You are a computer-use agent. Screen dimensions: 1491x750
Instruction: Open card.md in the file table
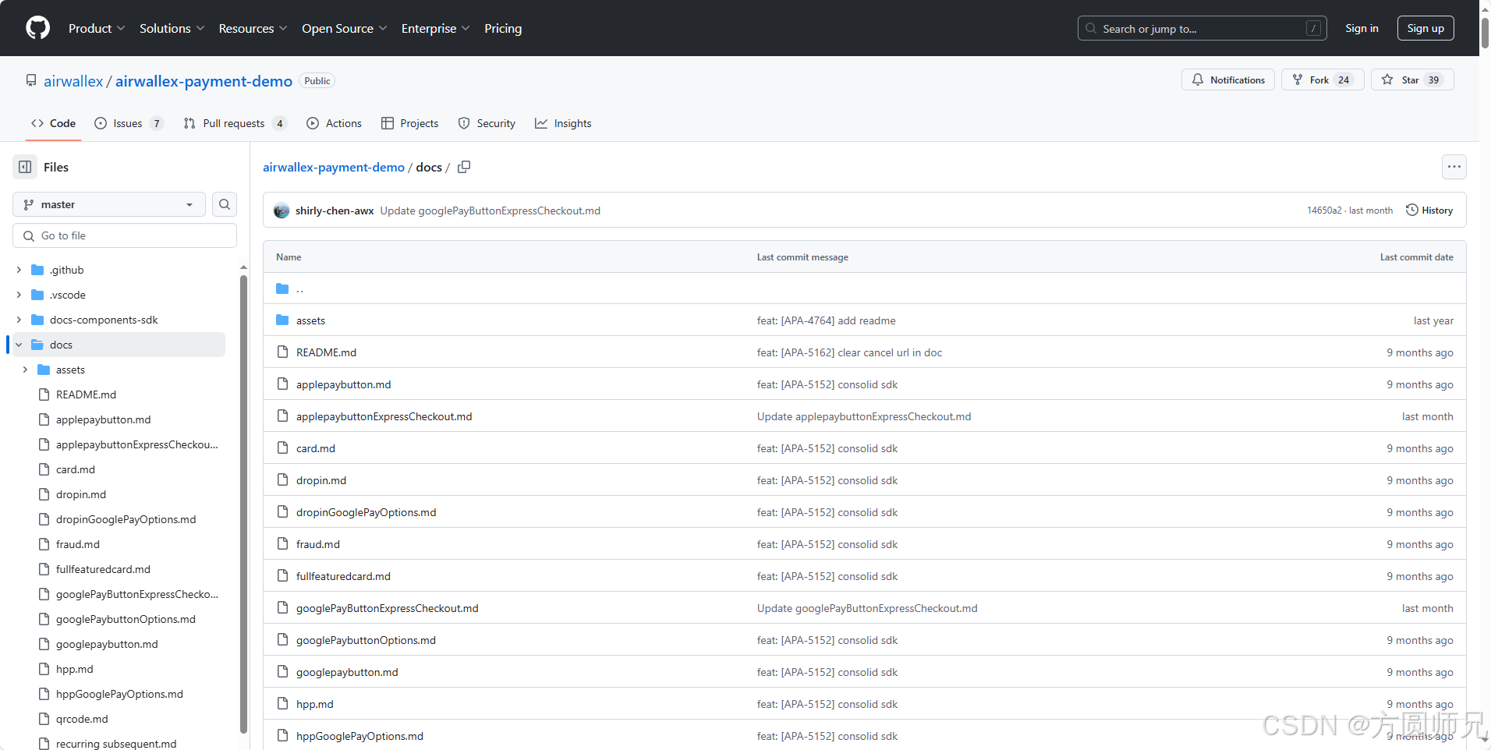(315, 448)
